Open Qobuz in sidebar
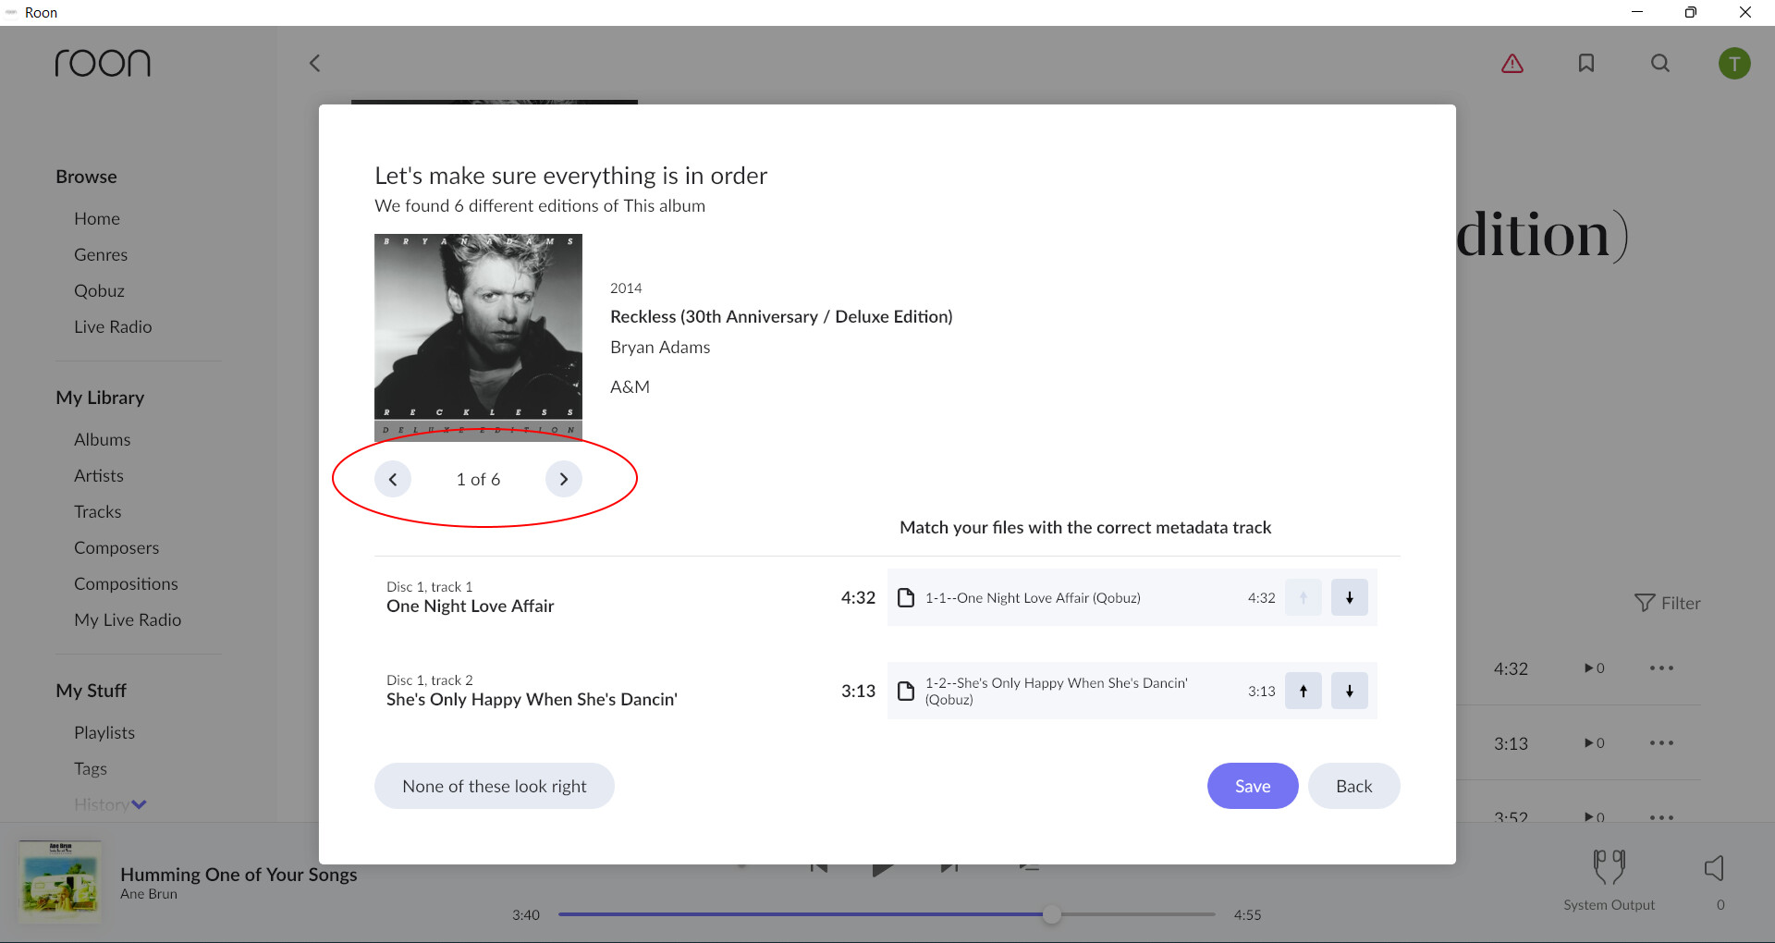 click(99, 290)
